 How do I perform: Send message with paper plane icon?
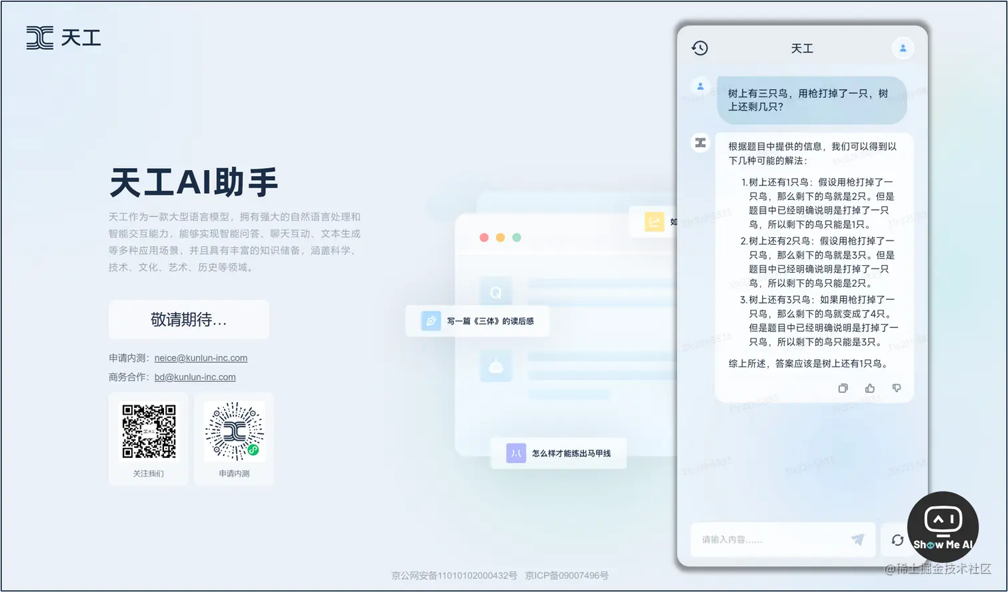[x=857, y=539]
